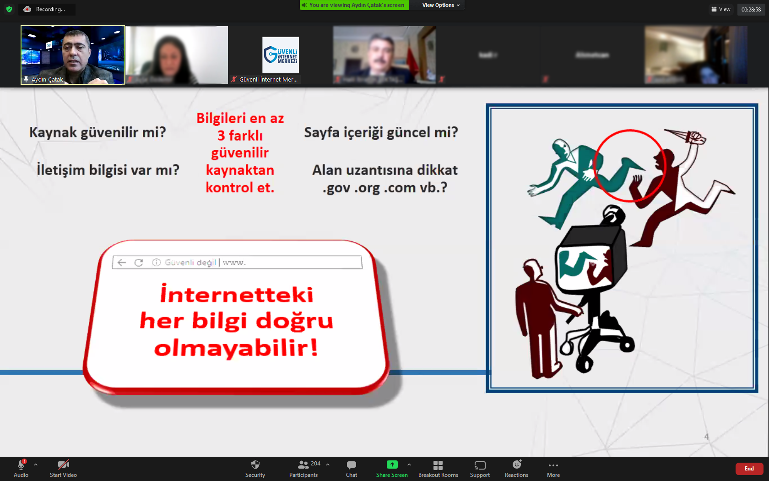Click the pin icon on Aydın Çatak tile
The height and width of the screenshot is (481, 769).
tap(26, 79)
